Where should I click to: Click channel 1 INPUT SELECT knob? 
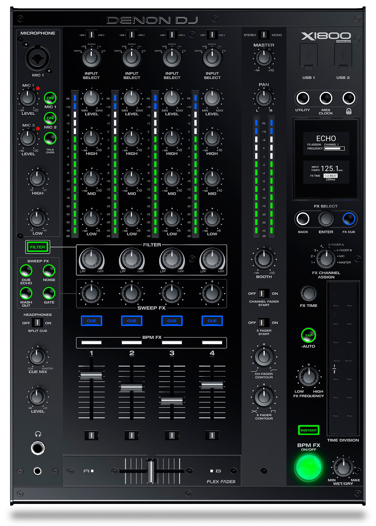click(x=91, y=57)
